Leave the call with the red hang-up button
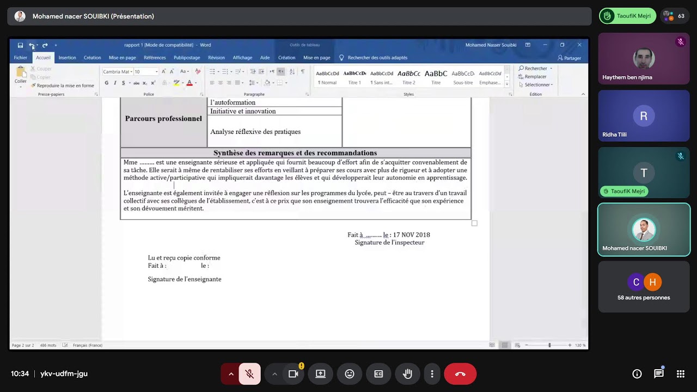Image resolution: width=697 pixels, height=392 pixels. point(460,374)
